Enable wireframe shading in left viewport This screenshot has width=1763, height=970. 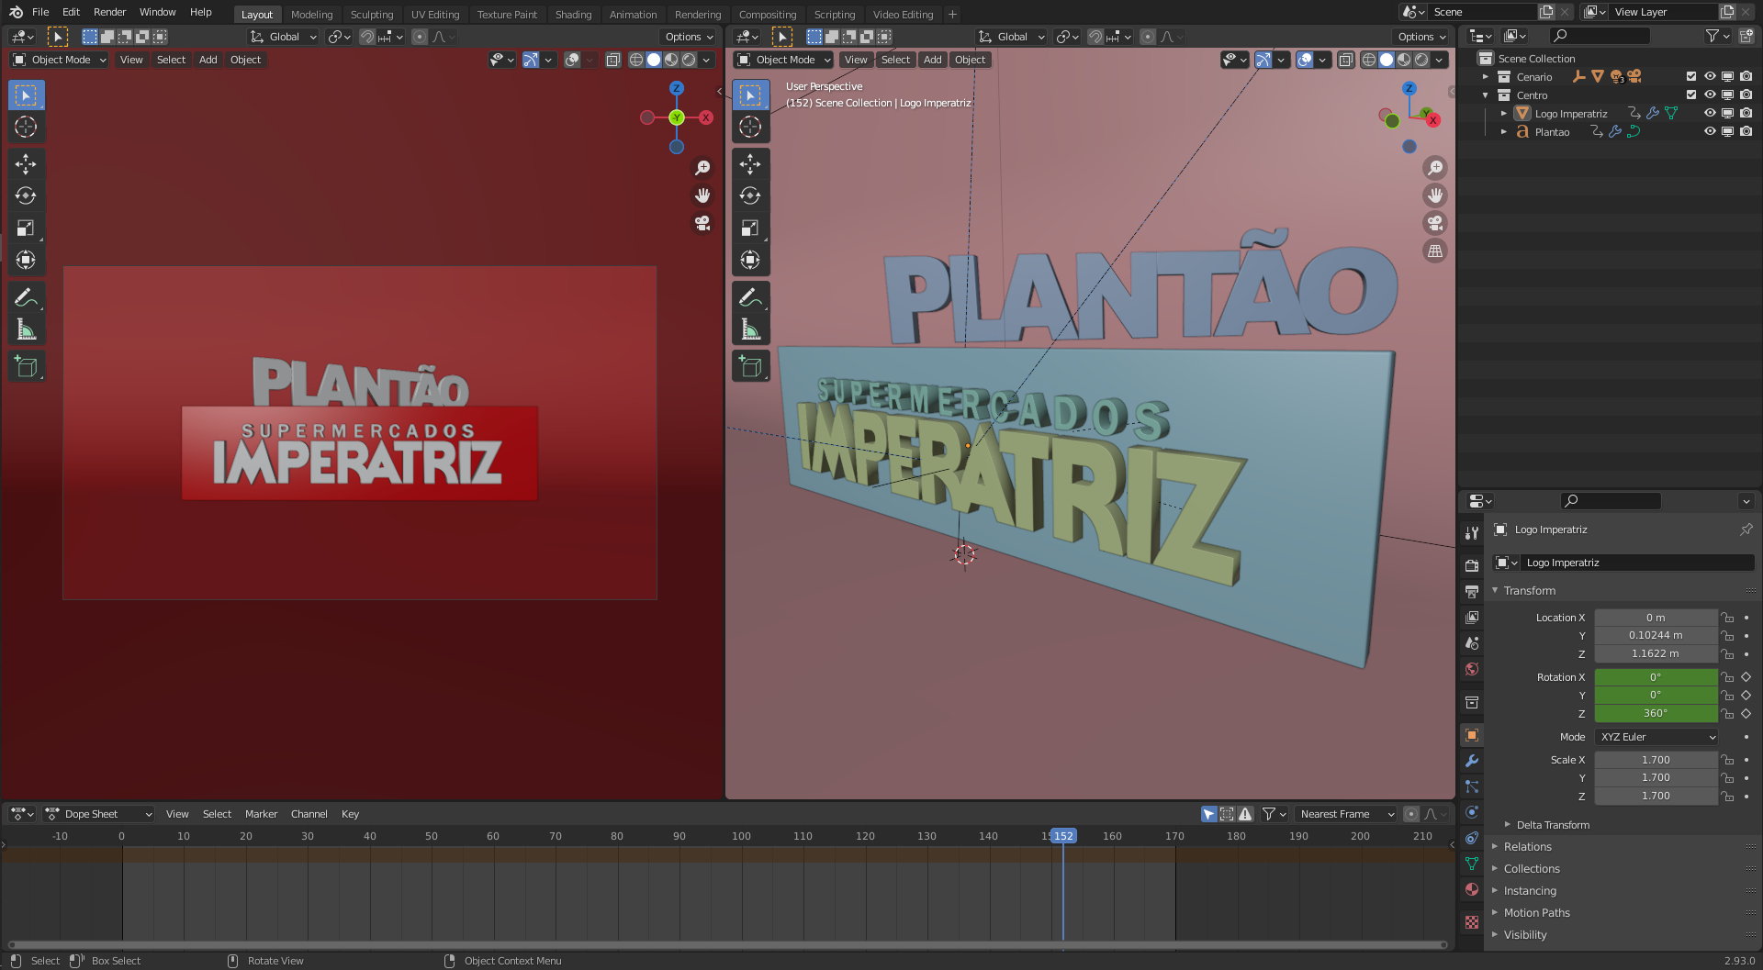coord(635,60)
